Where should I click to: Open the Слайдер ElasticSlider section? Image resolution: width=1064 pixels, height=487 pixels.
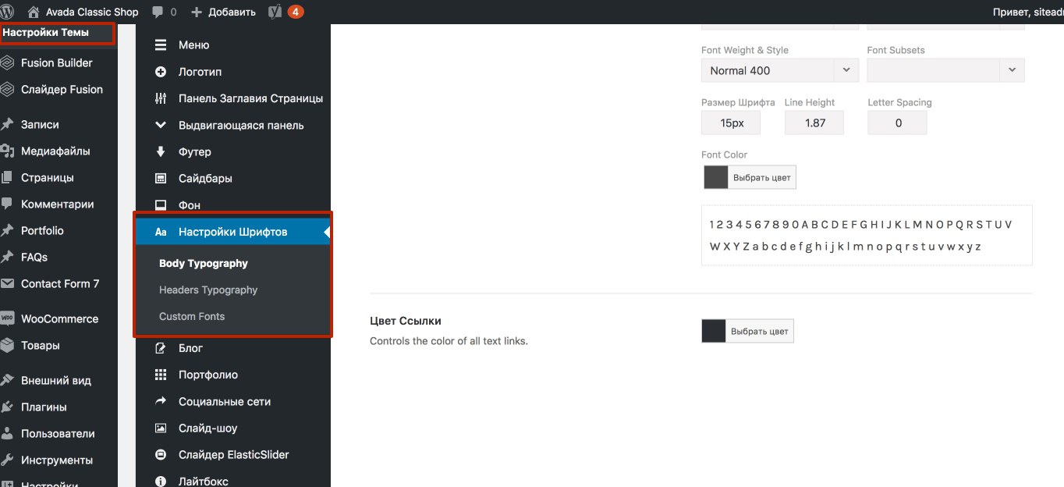coord(233,454)
